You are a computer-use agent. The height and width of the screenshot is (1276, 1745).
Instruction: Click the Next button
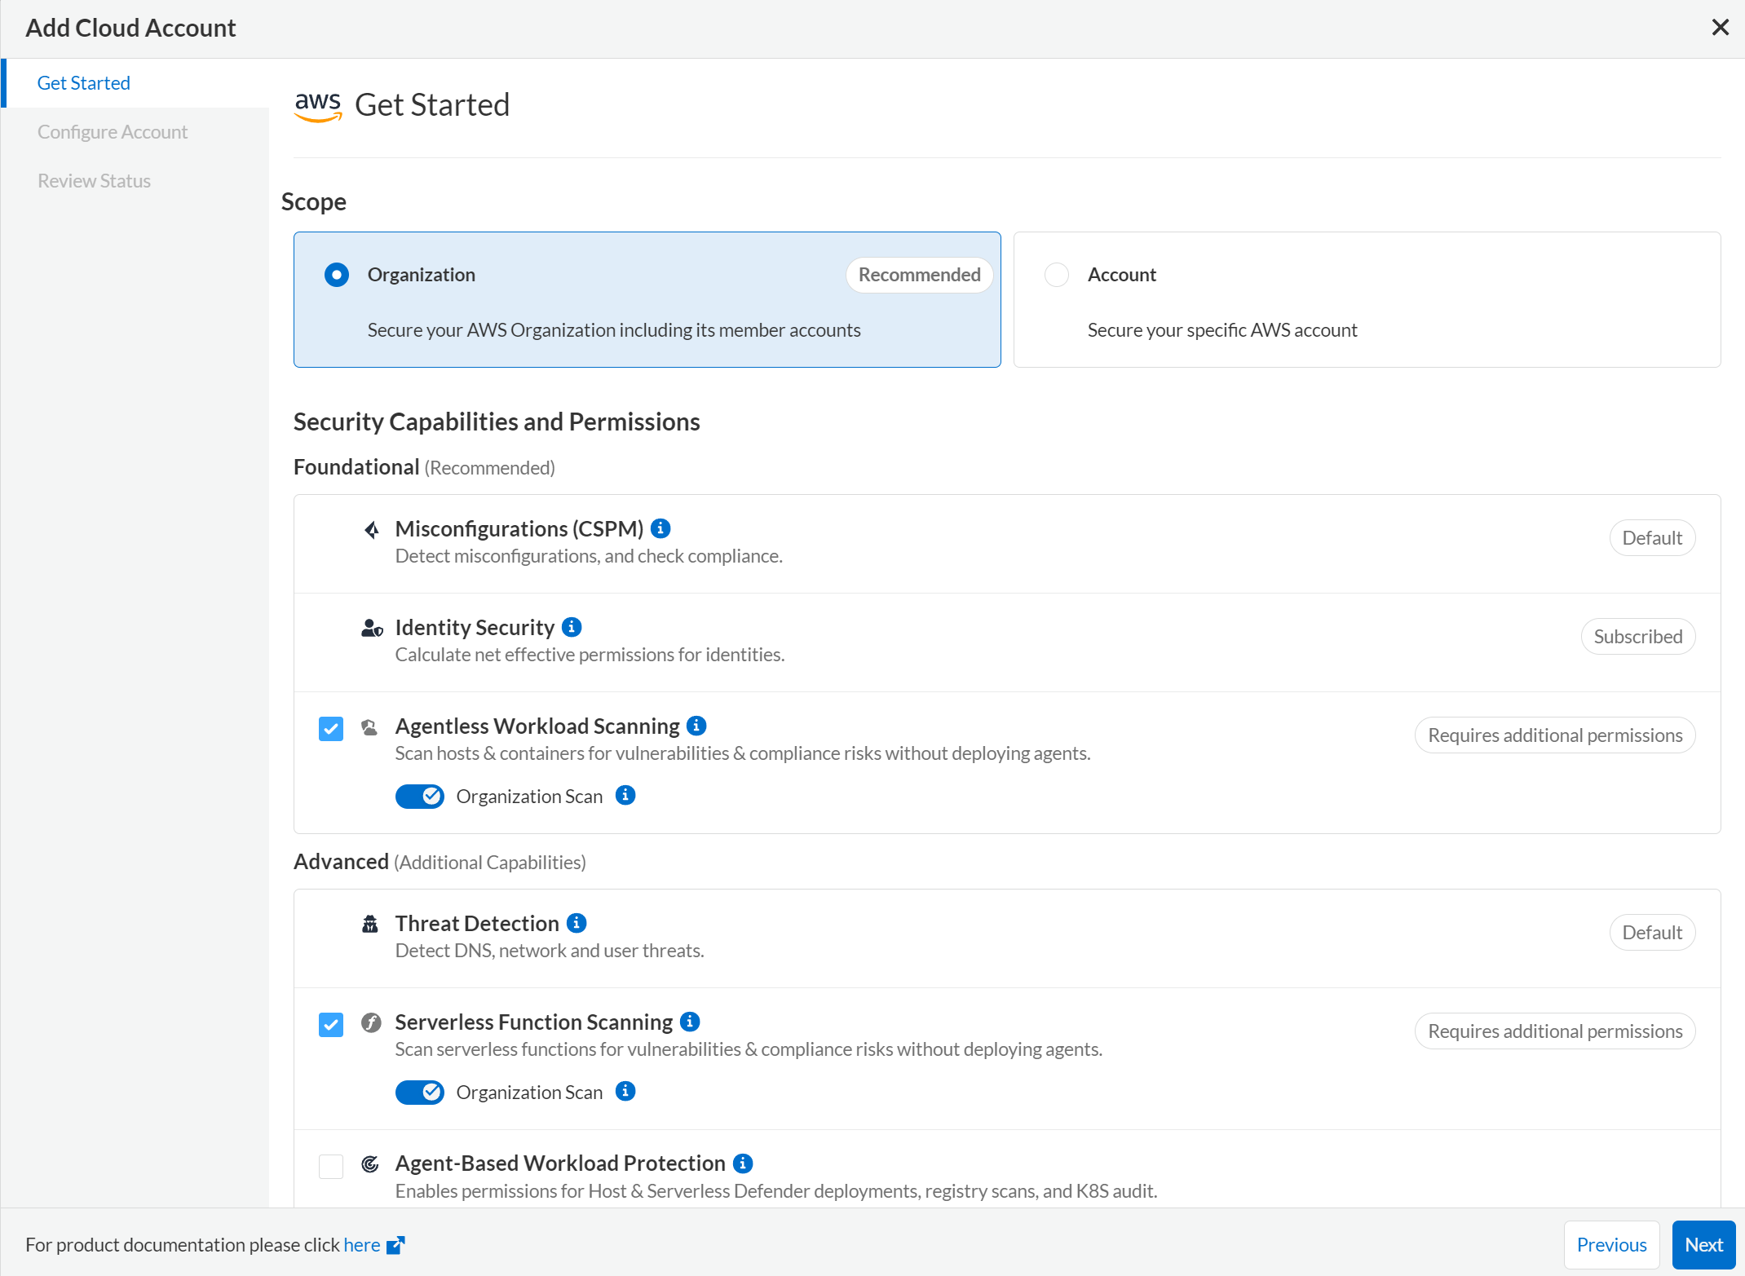(1704, 1245)
